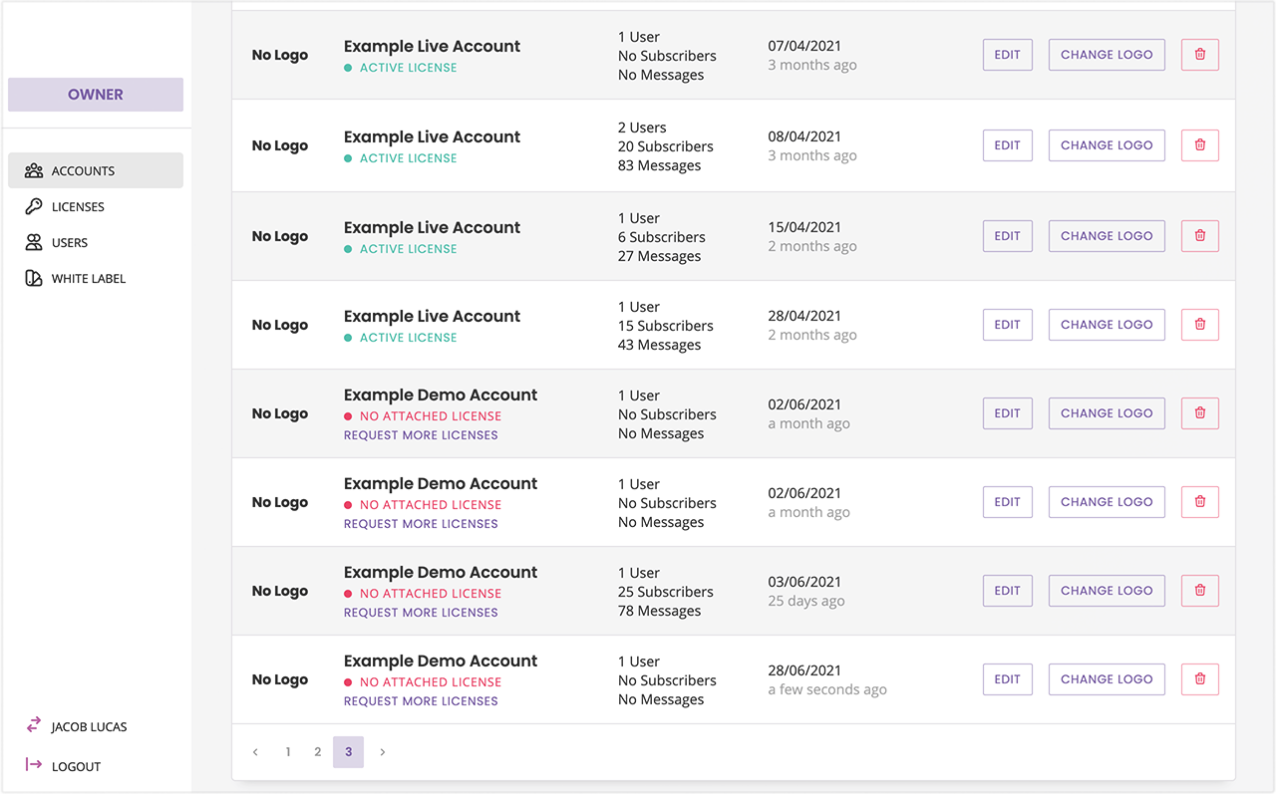The width and height of the screenshot is (1276, 794).
Task: Click Request More Licenses on first demo account
Action: point(420,434)
